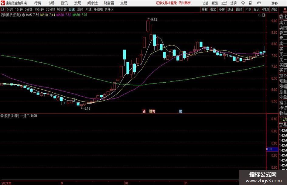The height and width of the screenshot is (185, 287).
Task: Click the MA20: 7.53 value
Action: [64, 15]
